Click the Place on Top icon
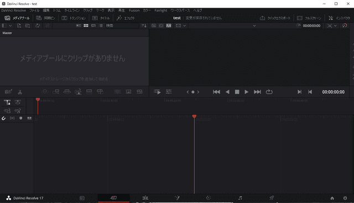Image resolution: width=354 pixels, height=203 pixels. (89, 92)
